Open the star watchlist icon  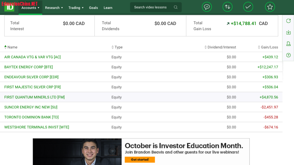pos(270,7)
